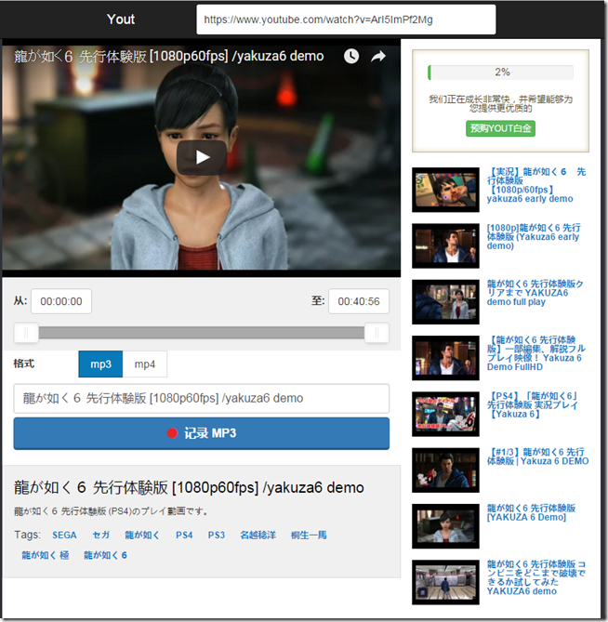
Task: Play the video with center play button
Action: point(202,157)
